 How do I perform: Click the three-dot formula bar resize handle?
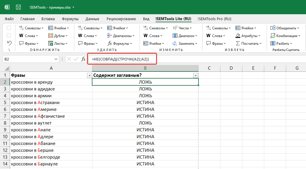click(62, 59)
